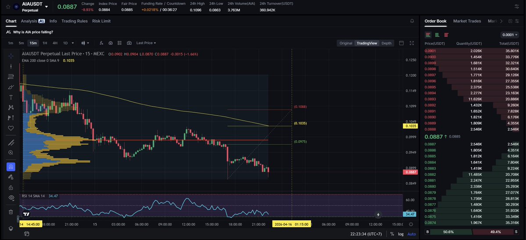Select the ruler measure tool
Image resolution: width=526 pixels, height=240 pixels.
click(11, 143)
